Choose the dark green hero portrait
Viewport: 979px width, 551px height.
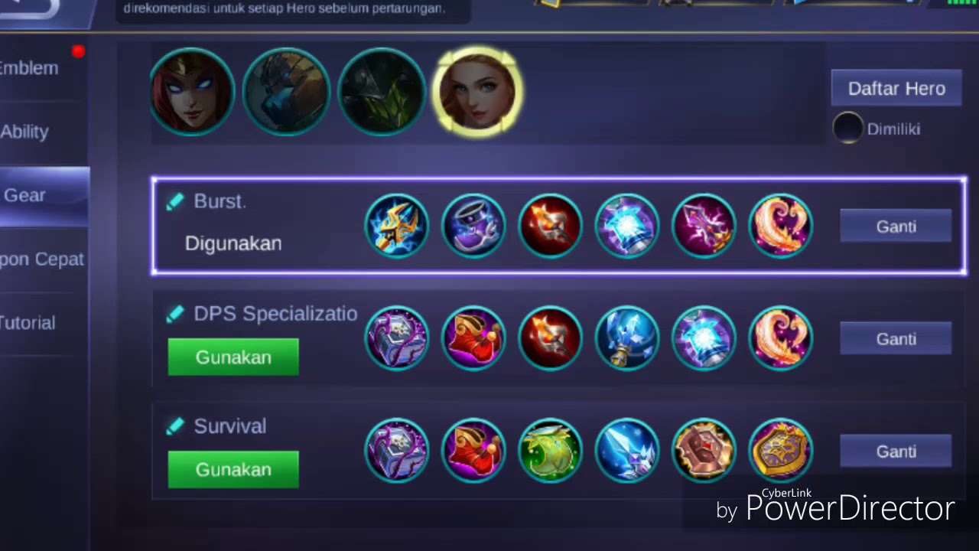pos(382,92)
